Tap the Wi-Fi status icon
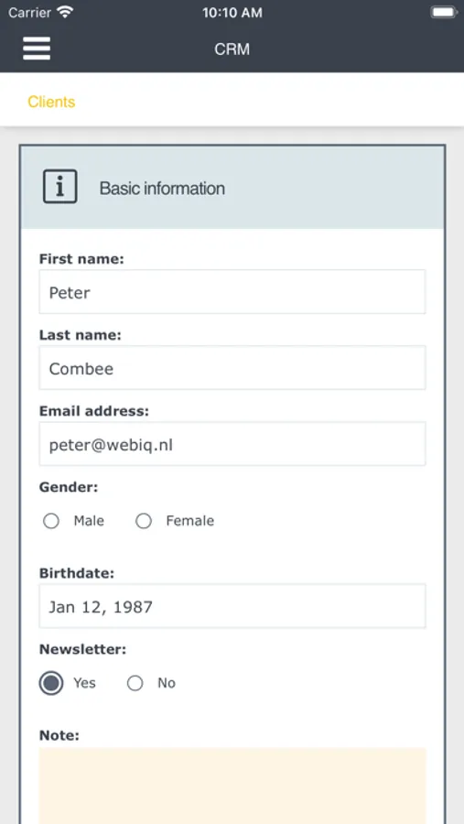Viewport: 464px width, 824px height. (65, 12)
